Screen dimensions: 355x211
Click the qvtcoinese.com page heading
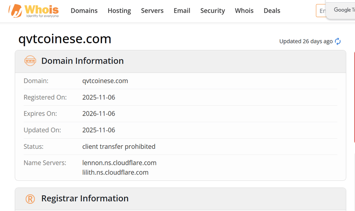coord(65,39)
